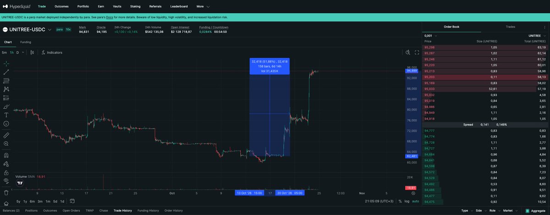Open the Docs link in banner
The image size is (550, 215).
109,17
